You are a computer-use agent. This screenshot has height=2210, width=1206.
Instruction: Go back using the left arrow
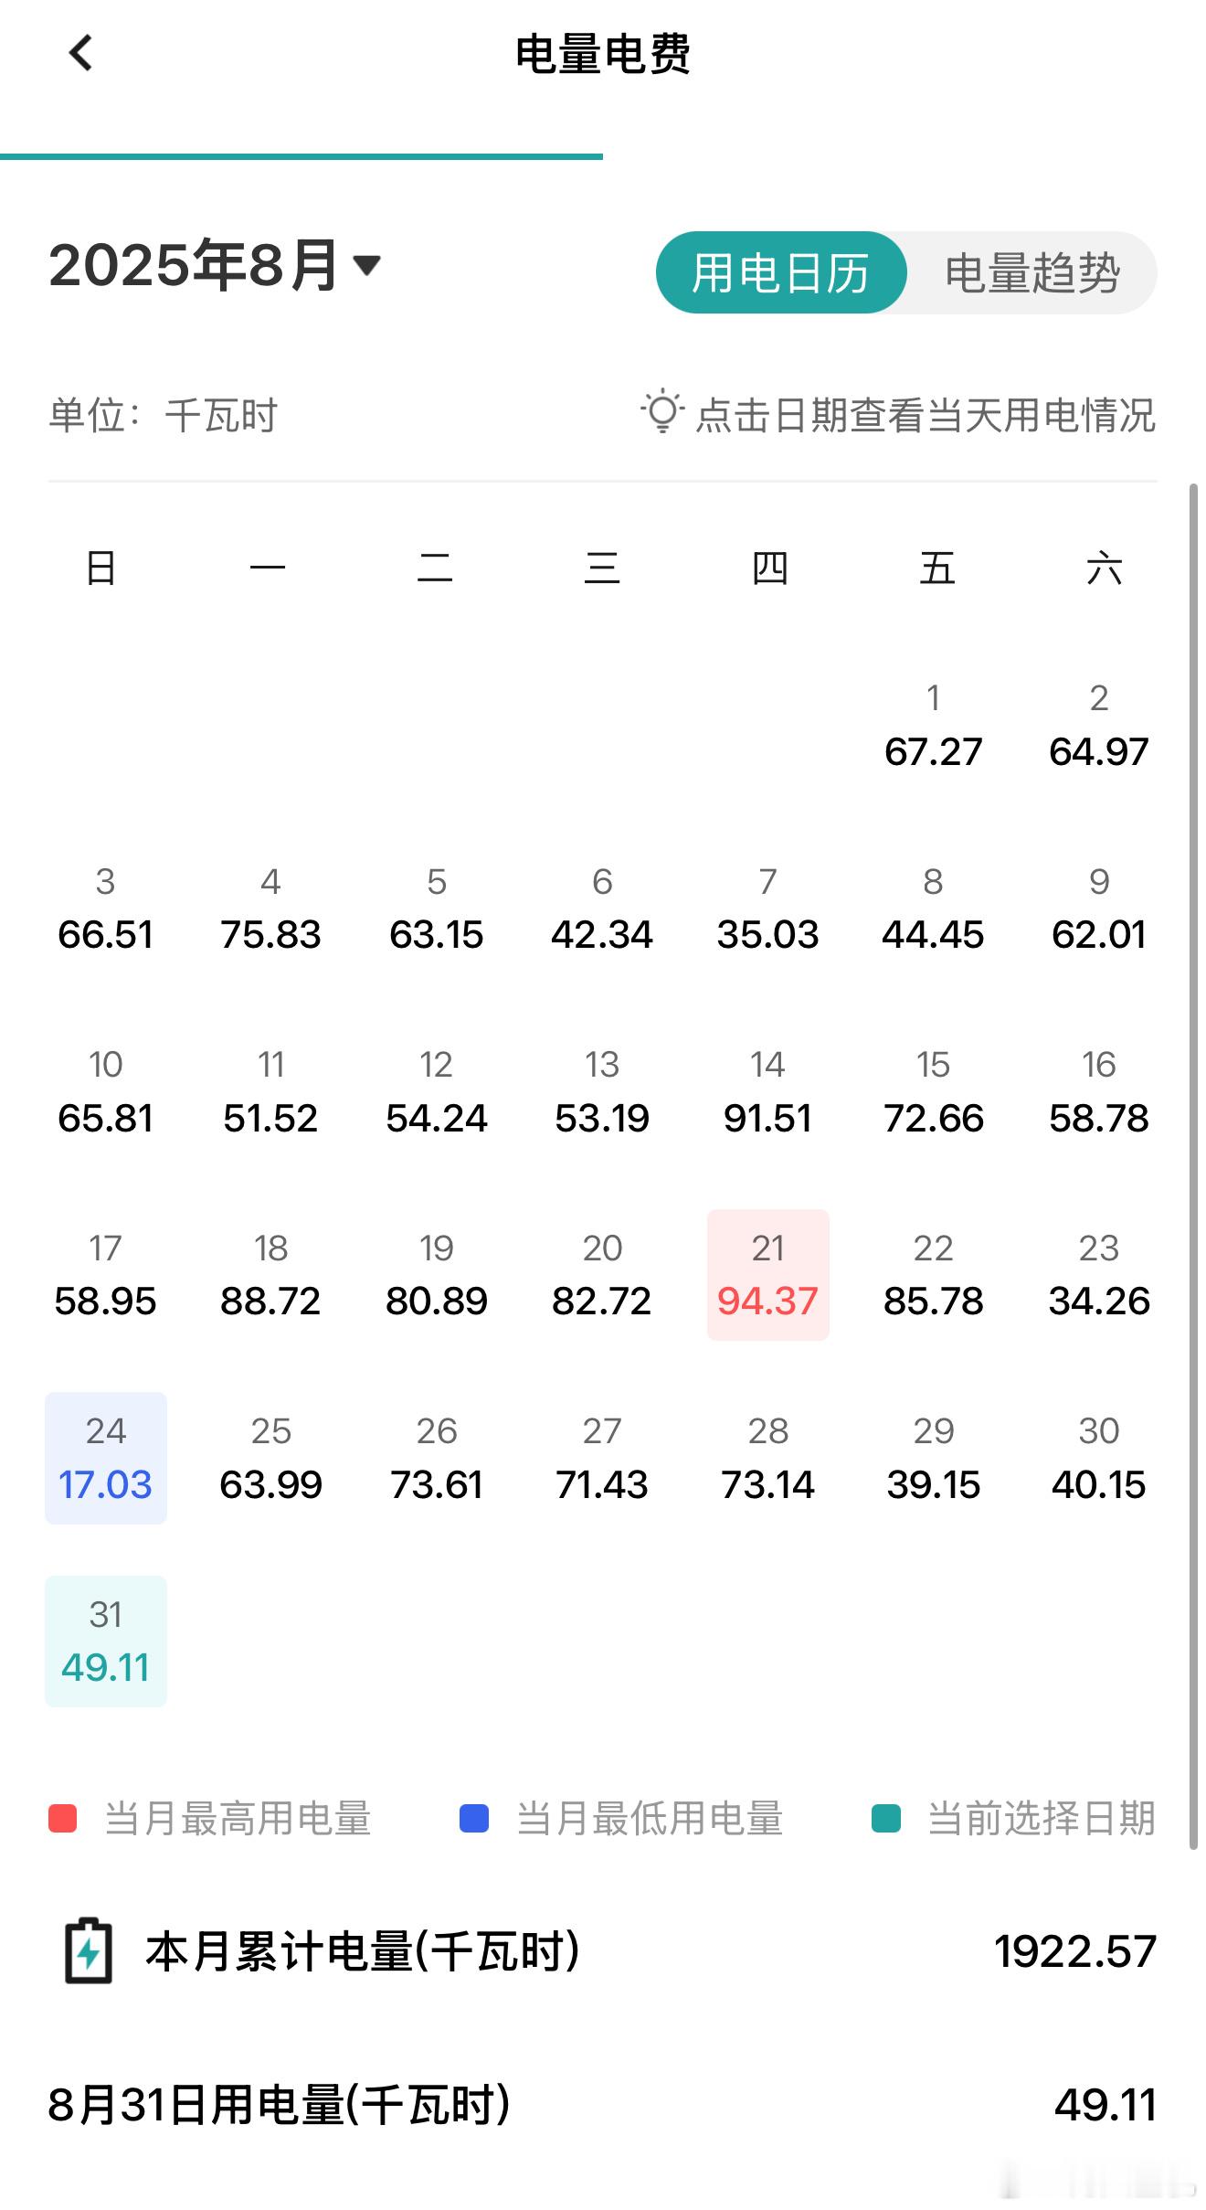(x=80, y=53)
